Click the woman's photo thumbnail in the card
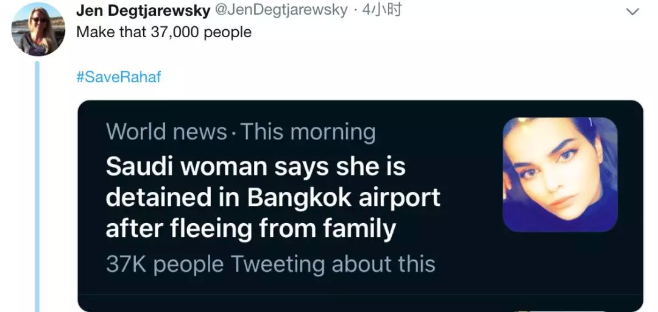The image size is (658, 312). point(560,174)
